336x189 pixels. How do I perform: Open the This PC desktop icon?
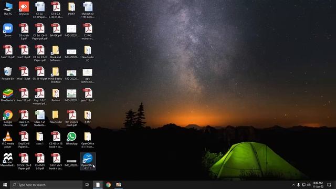pyautogui.click(x=8, y=8)
